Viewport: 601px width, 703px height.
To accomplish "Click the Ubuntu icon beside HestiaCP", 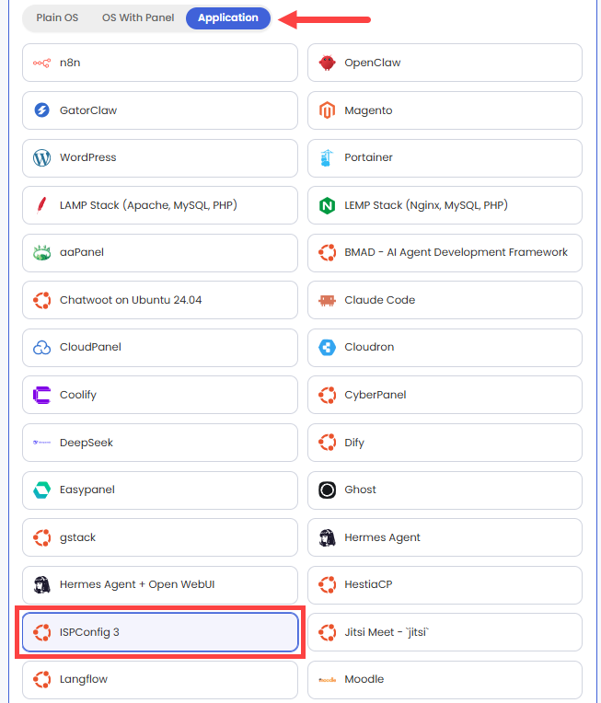I will coord(327,584).
